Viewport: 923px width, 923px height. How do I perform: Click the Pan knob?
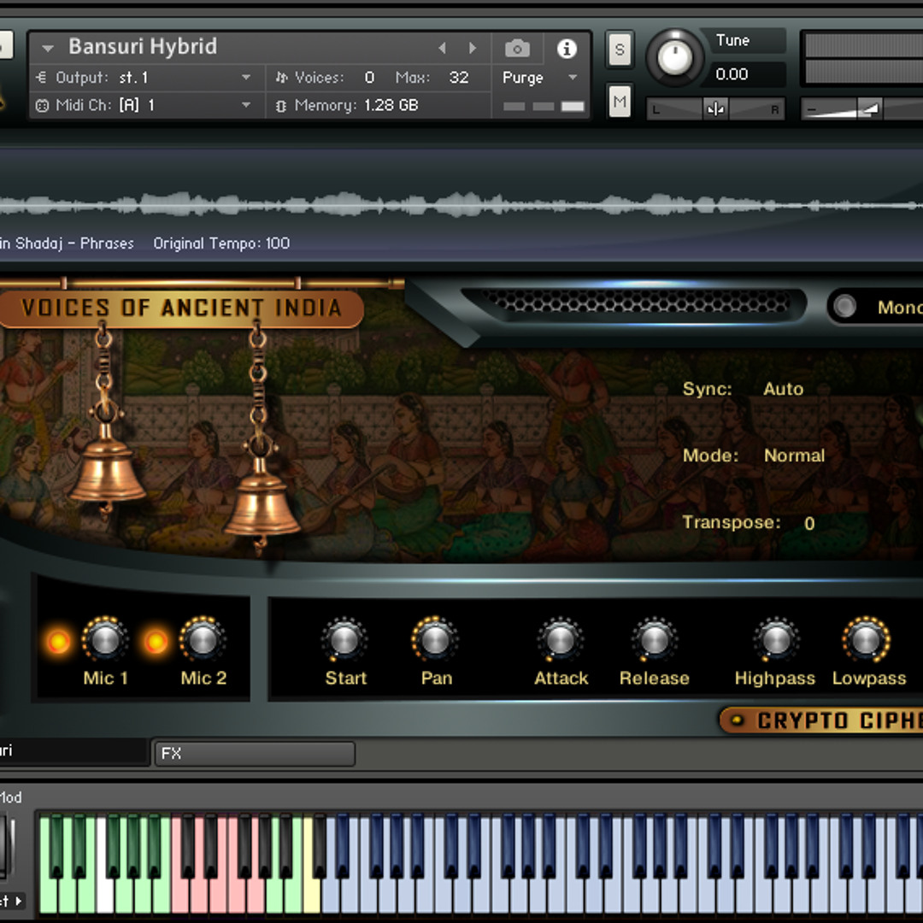[x=435, y=639]
